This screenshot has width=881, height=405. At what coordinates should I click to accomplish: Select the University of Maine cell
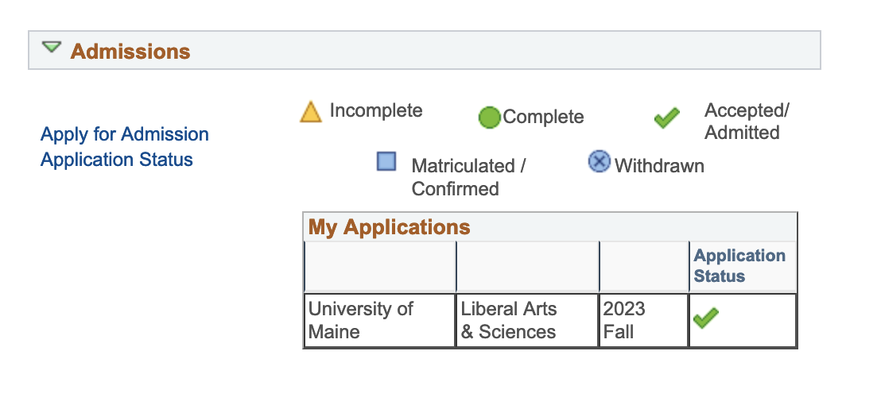point(380,320)
